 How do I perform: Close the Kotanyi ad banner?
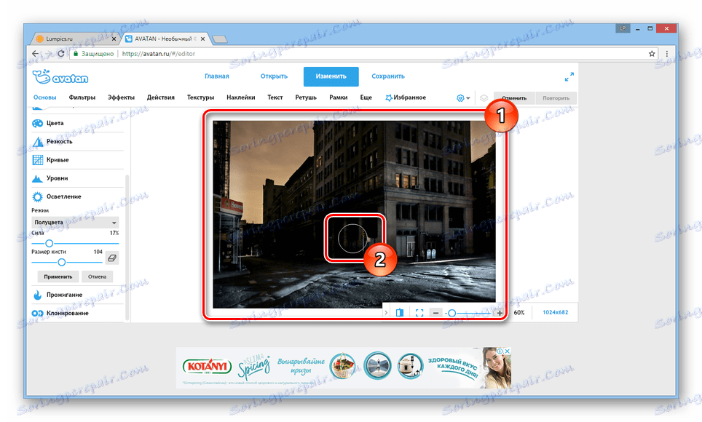508,351
